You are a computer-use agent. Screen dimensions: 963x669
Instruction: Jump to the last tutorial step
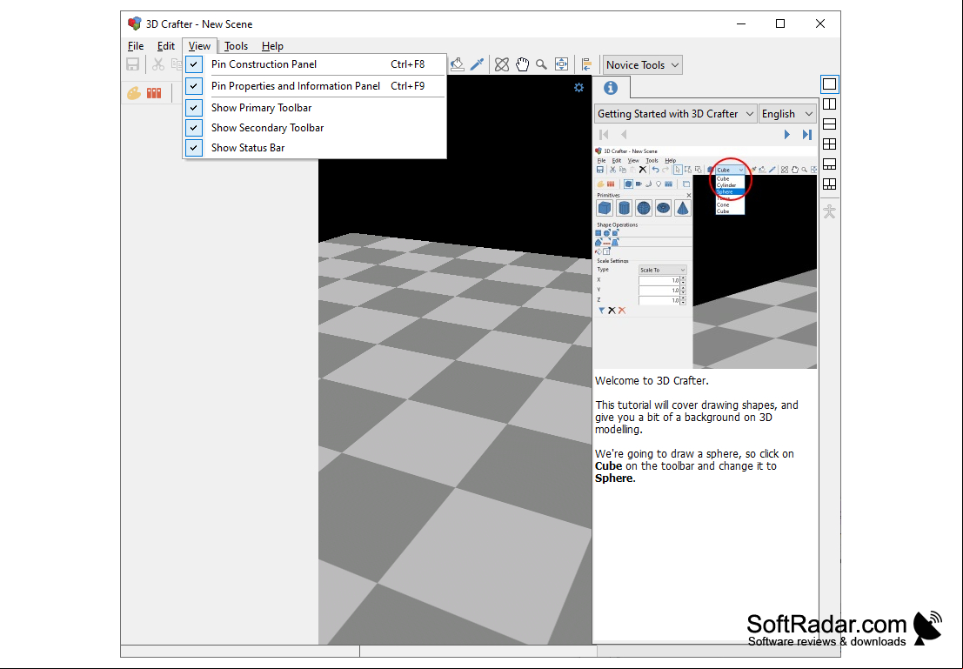(807, 135)
